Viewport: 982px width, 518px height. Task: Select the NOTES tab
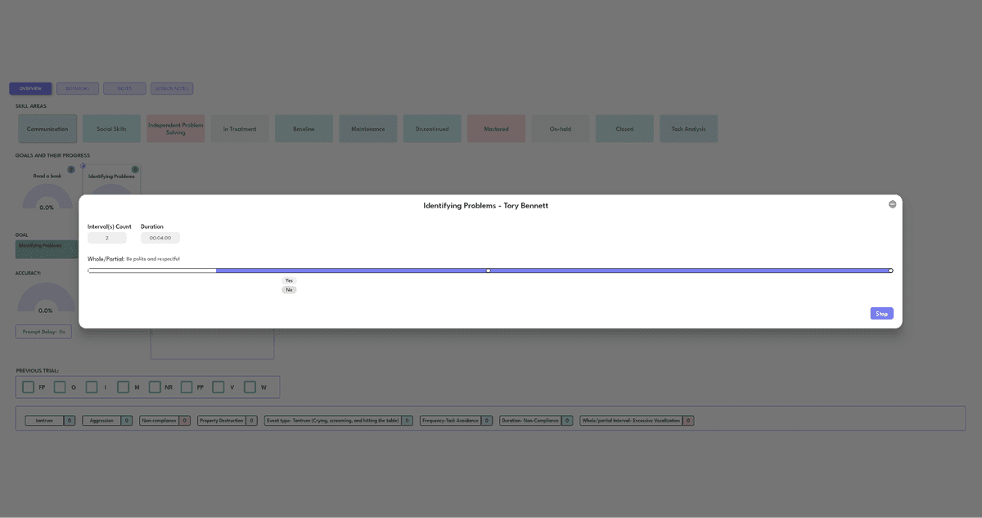pos(124,88)
